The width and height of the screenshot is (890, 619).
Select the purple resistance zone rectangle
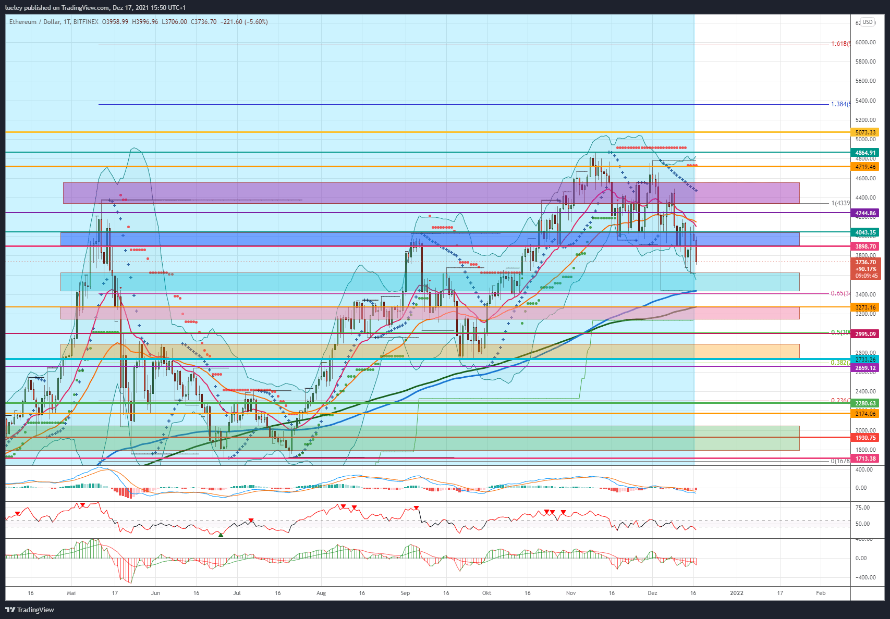(x=431, y=193)
